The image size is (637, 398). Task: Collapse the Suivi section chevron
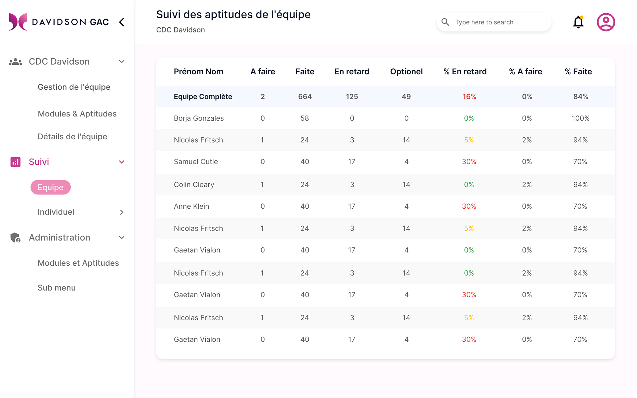(122, 162)
